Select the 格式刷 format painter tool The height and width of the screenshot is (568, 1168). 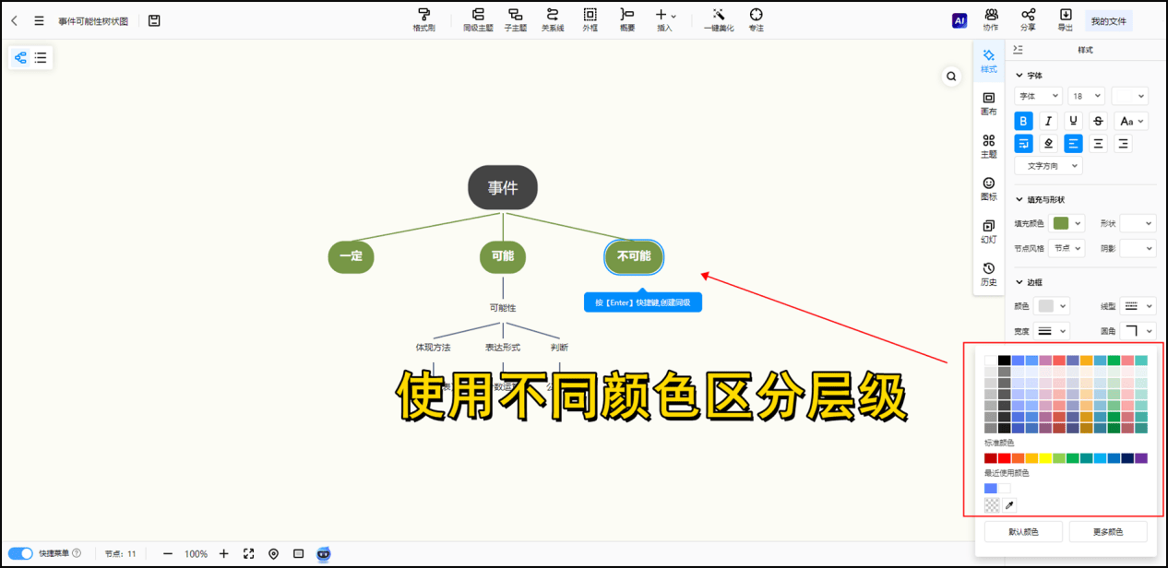[x=423, y=19]
